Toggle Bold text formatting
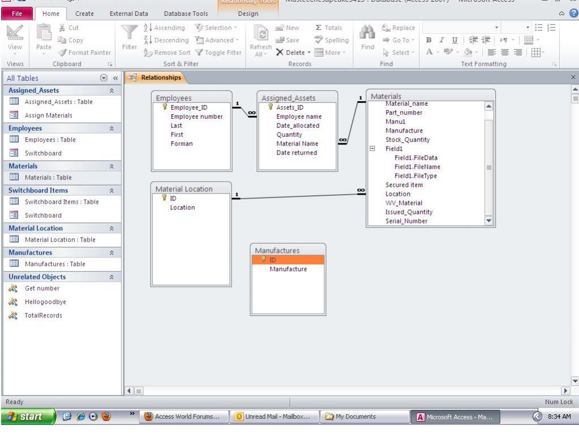Image resolution: width=579 pixels, height=434 pixels. coord(428,40)
